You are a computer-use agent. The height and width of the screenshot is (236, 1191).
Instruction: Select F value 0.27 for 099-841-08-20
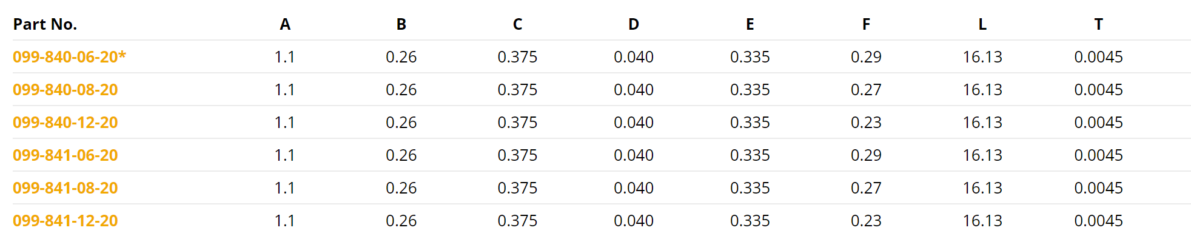point(866,188)
